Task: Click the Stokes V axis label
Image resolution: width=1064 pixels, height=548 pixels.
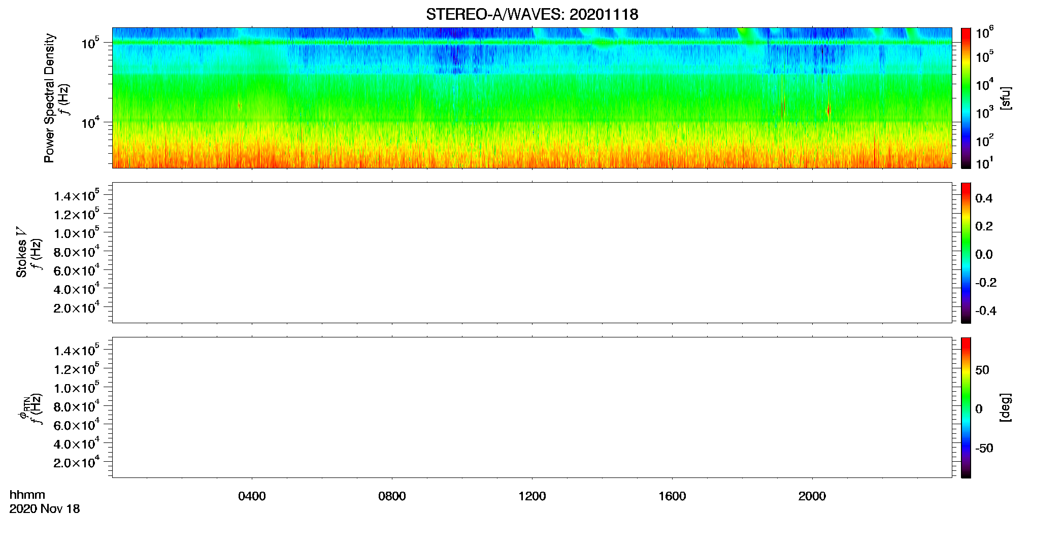Action: point(21,252)
